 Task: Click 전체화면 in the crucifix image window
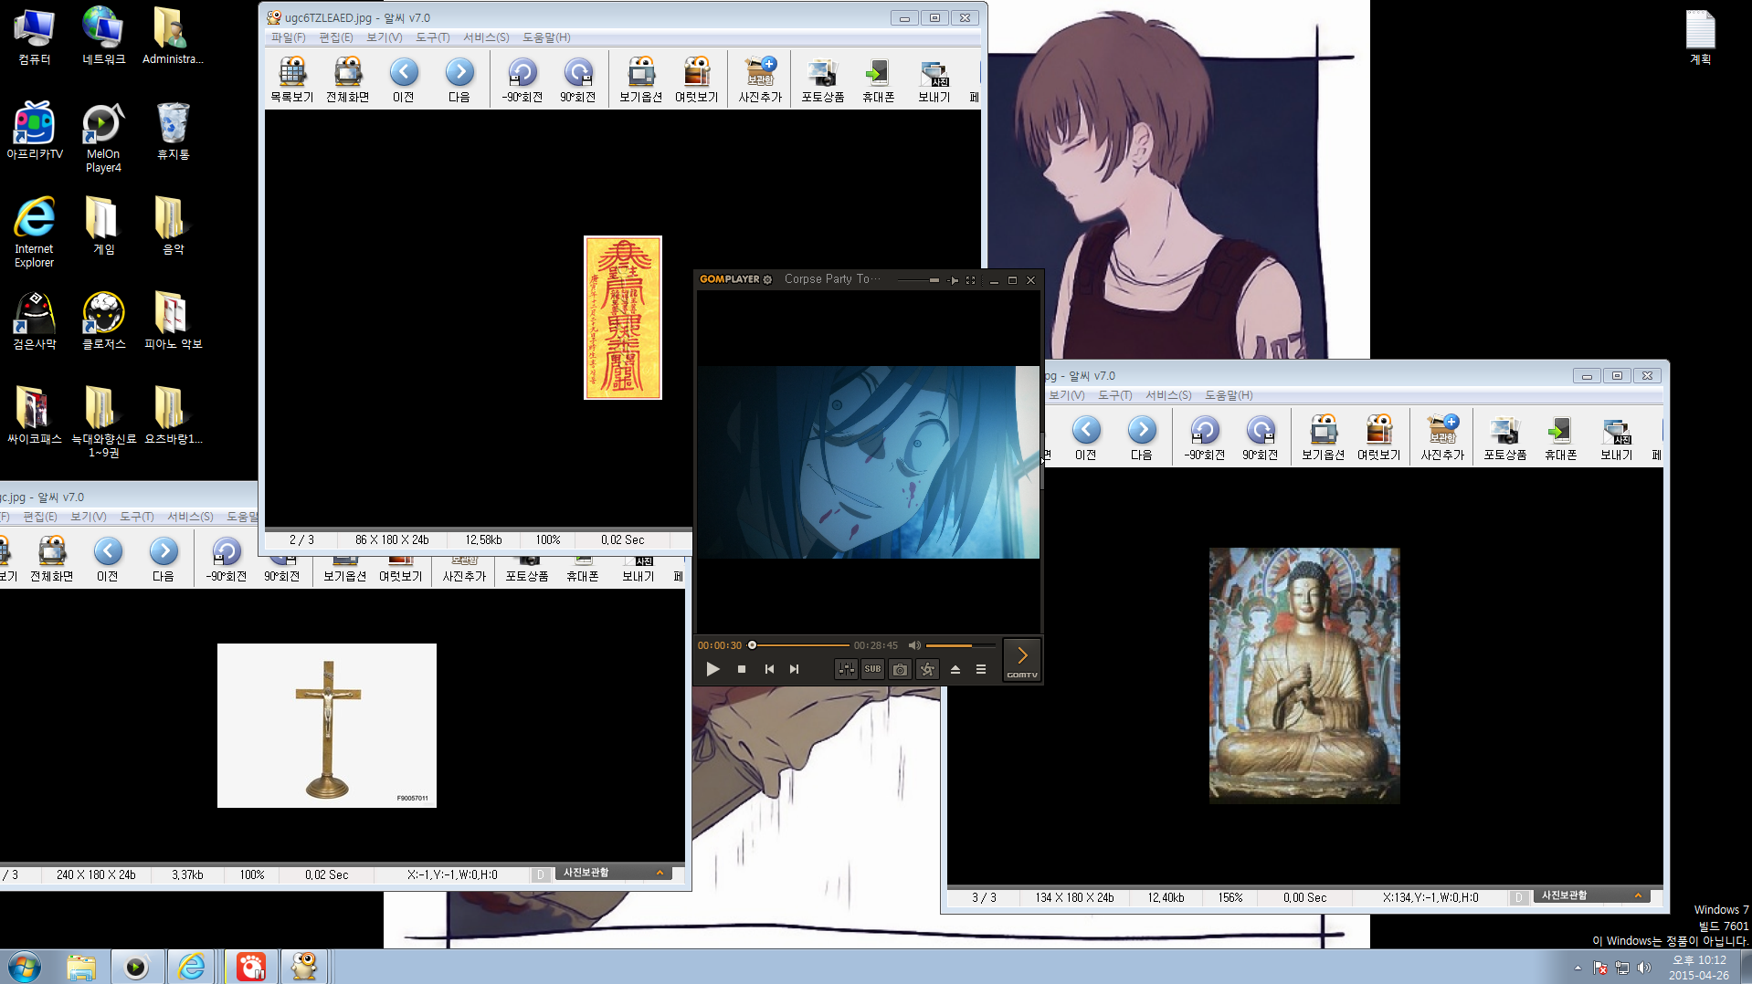52,559
